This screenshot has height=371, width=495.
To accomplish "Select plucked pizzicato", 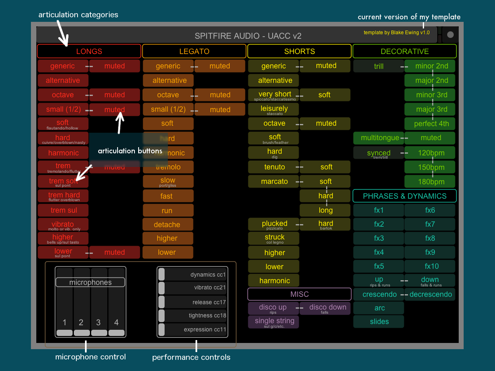I will click(273, 225).
